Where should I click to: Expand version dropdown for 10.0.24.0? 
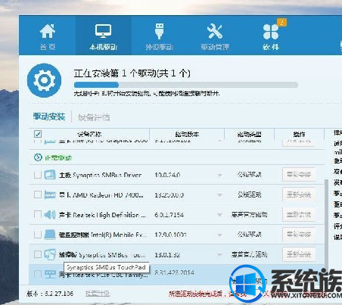click(219, 175)
